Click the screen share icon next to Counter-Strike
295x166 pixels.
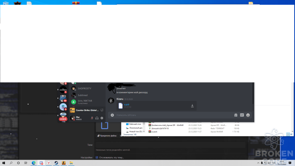(x=102, y=110)
